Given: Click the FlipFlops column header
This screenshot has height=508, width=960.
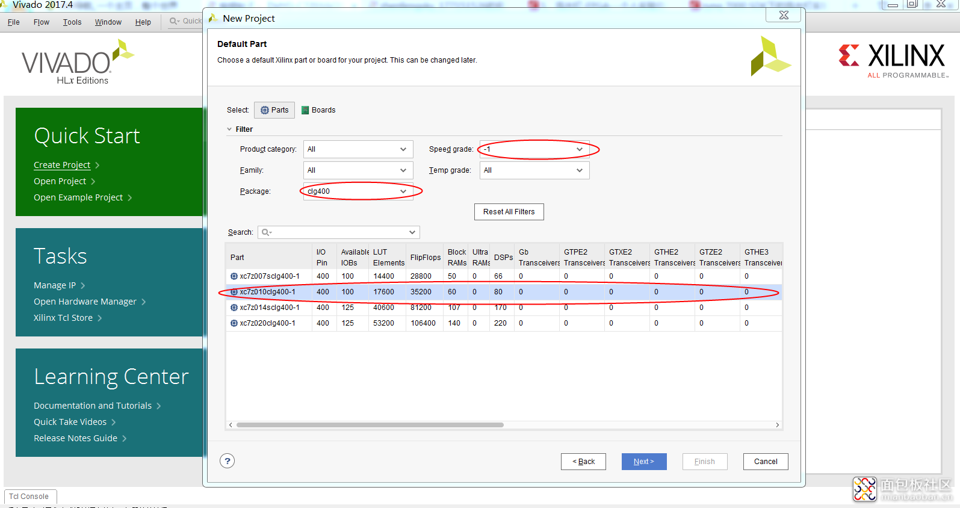Looking at the screenshot, I should (425, 258).
